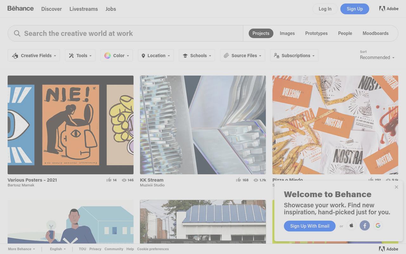The image size is (406, 254).
Task: Open the Location filter dropdown
Action: pos(156,56)
